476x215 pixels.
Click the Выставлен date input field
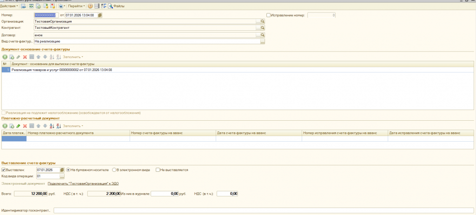point(48,170)
